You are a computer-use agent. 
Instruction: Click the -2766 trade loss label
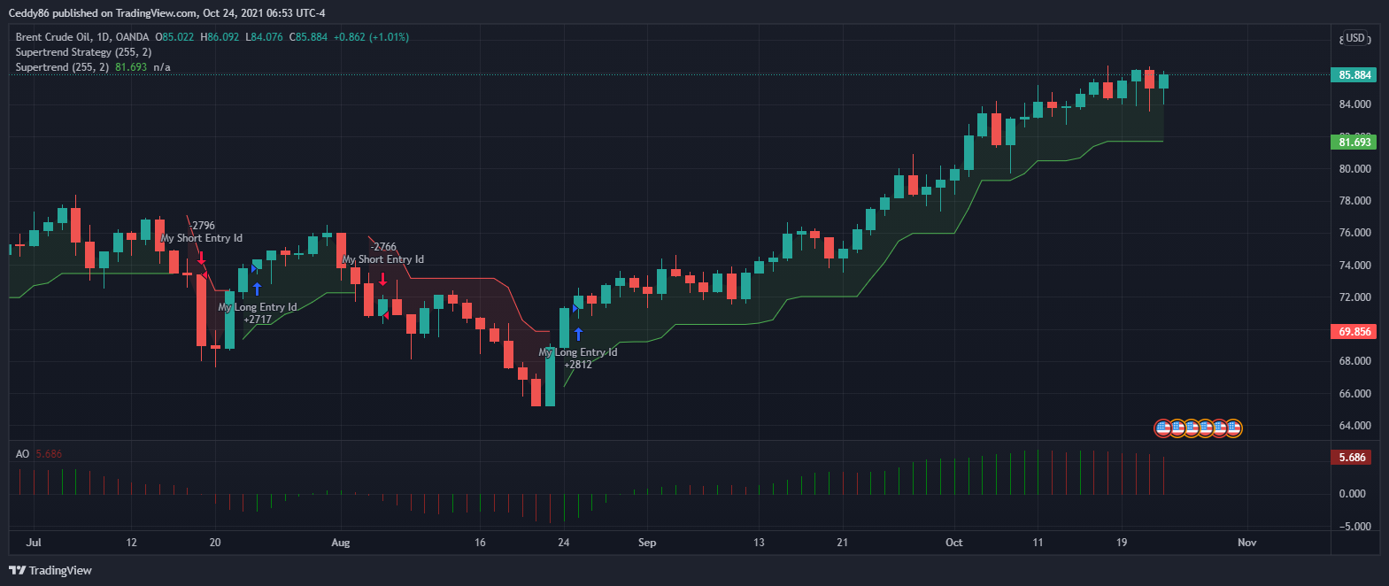[383, 247]
